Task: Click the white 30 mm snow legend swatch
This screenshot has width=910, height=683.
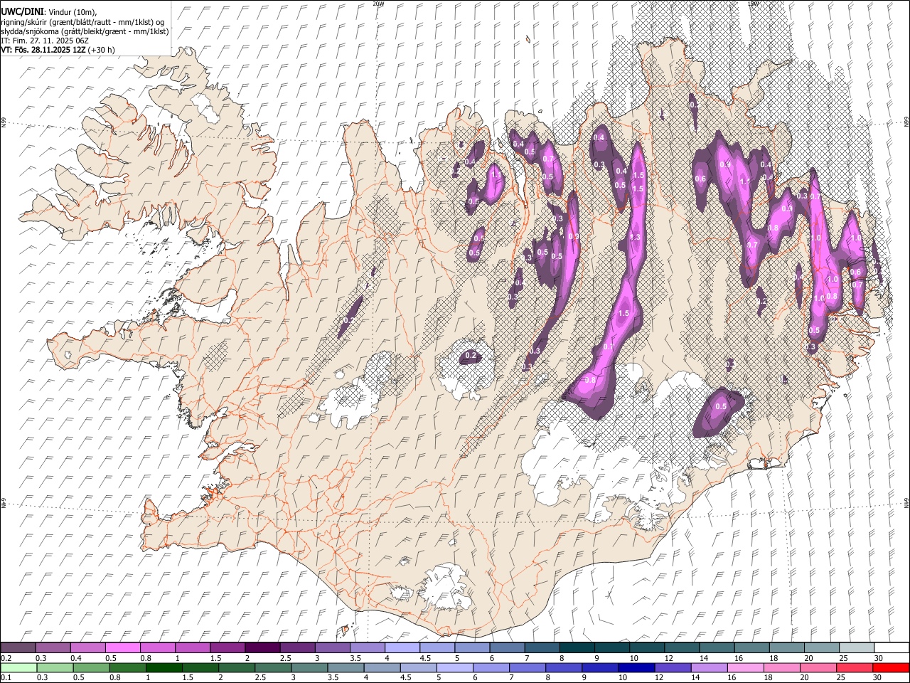Action: point(892,647)
